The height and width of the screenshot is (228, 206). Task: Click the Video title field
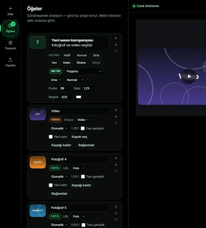pyautogui.click(x=79, y=111)
